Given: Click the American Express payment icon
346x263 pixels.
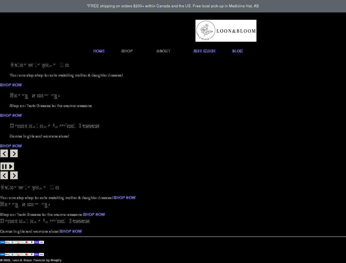Looking at the screenshot, I should click(x=2, y=242).
